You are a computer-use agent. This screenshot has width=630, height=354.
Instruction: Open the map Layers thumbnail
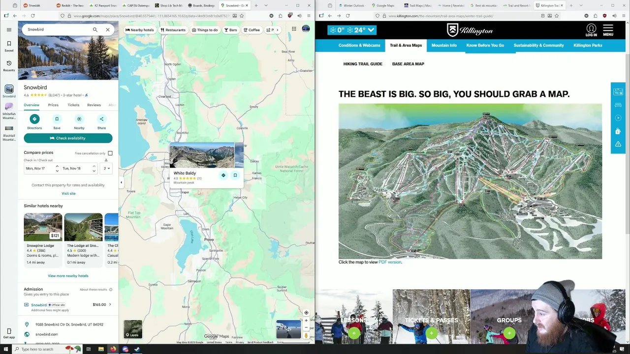[x=133, y=329]
